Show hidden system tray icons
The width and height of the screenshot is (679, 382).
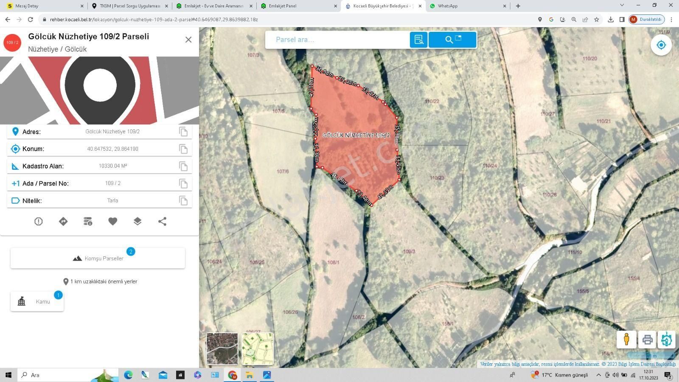(x=598, y=375)
